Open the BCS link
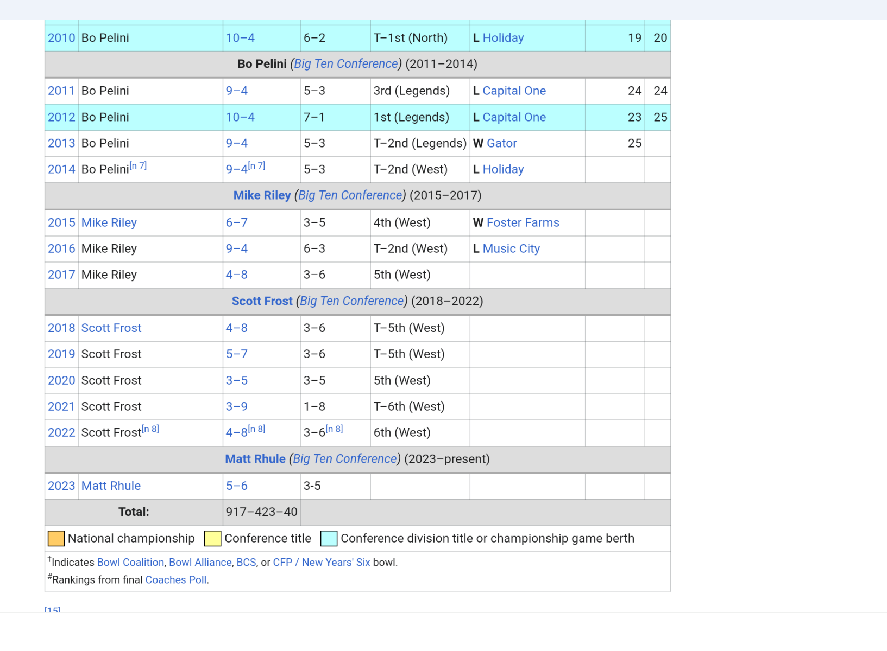The height and width of the screenshot is (651, 887). (246, 563)
